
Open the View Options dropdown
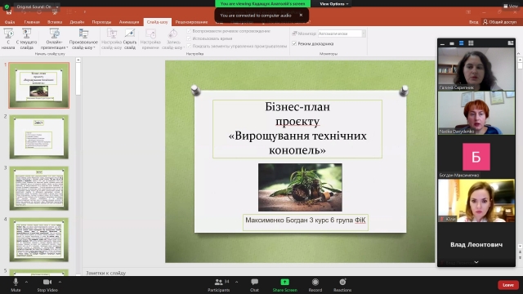(x=334, y=3)
